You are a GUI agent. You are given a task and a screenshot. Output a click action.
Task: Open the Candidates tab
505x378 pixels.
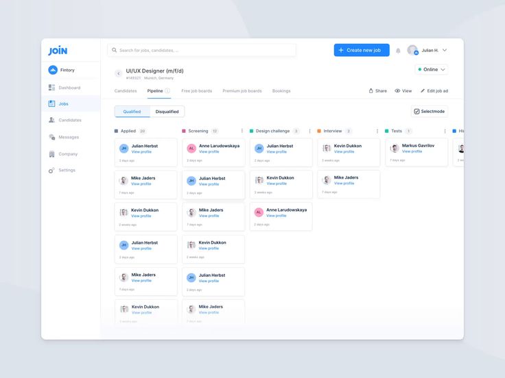point(126,91)
